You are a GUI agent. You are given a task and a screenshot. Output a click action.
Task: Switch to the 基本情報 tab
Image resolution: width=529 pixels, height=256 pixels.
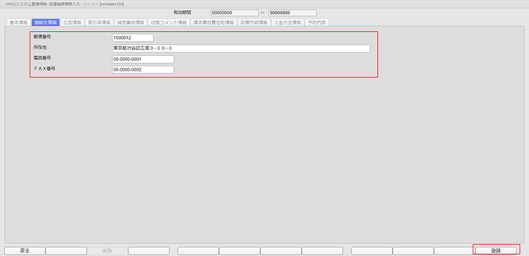point(19,23)
